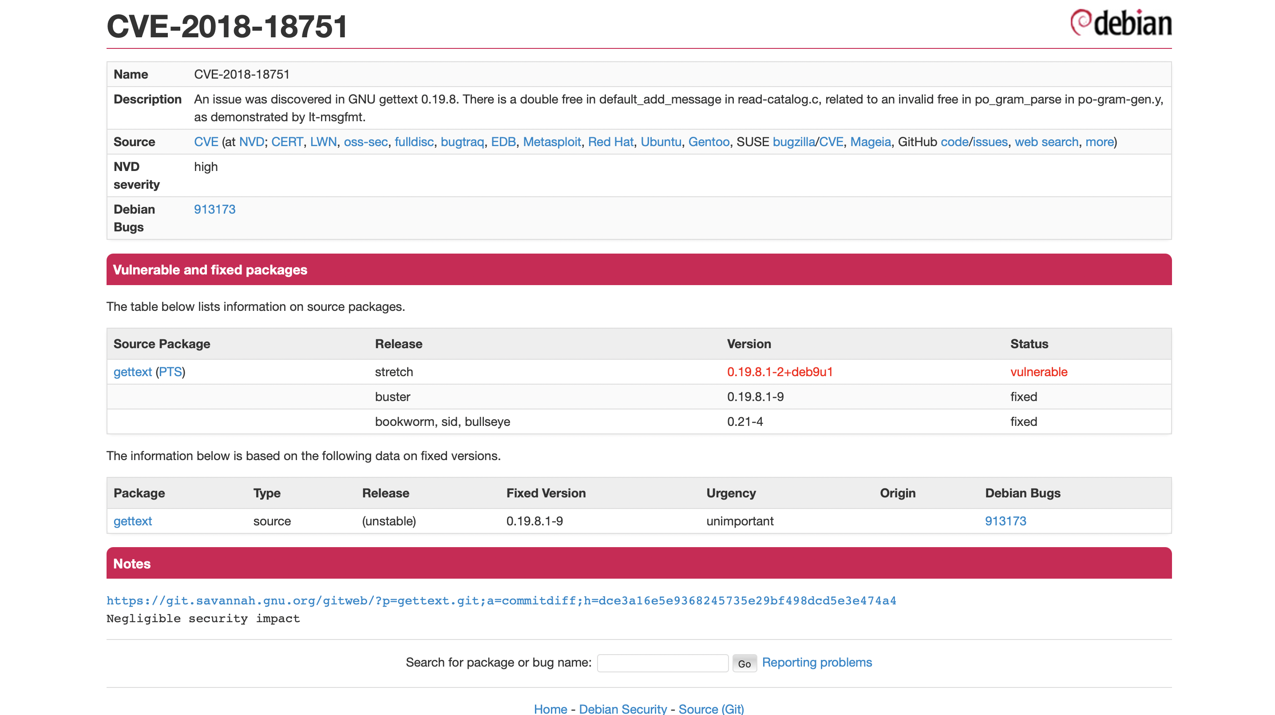Screen dimensions: 1275x715
Task: Open gettext link in Source Package table
Action: 133,372
